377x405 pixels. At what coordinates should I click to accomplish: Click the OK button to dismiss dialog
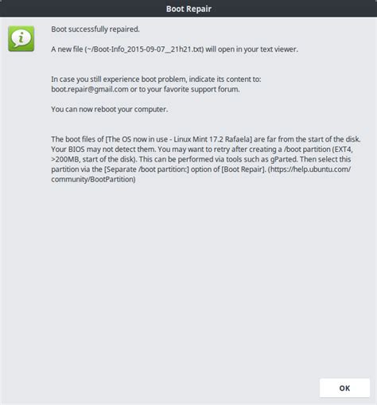[344, 387]
